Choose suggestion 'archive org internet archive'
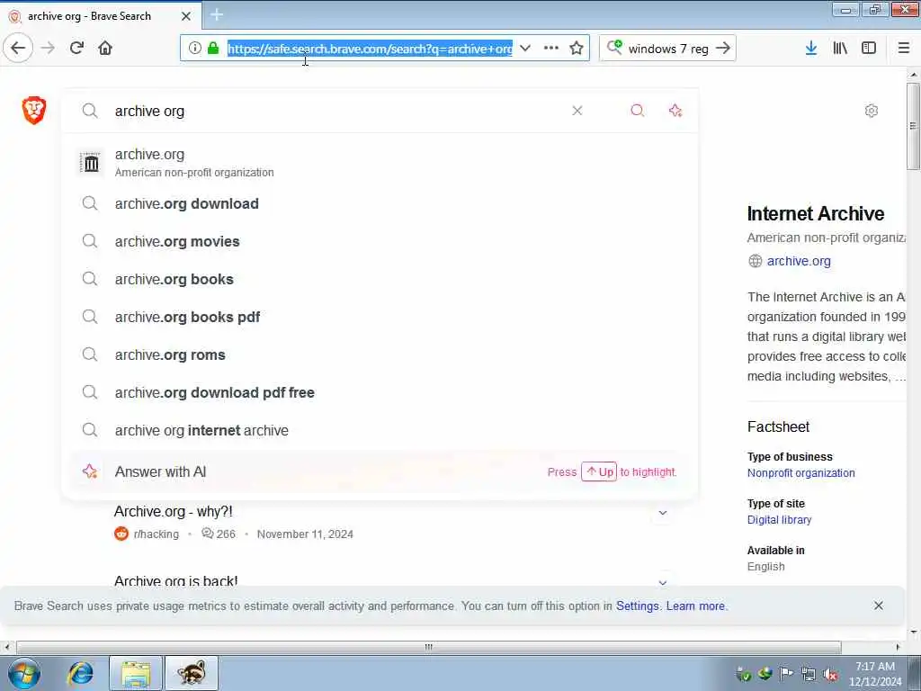 [x=380, y=431]
